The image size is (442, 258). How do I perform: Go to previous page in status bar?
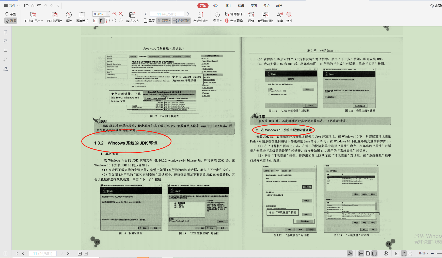23,253
